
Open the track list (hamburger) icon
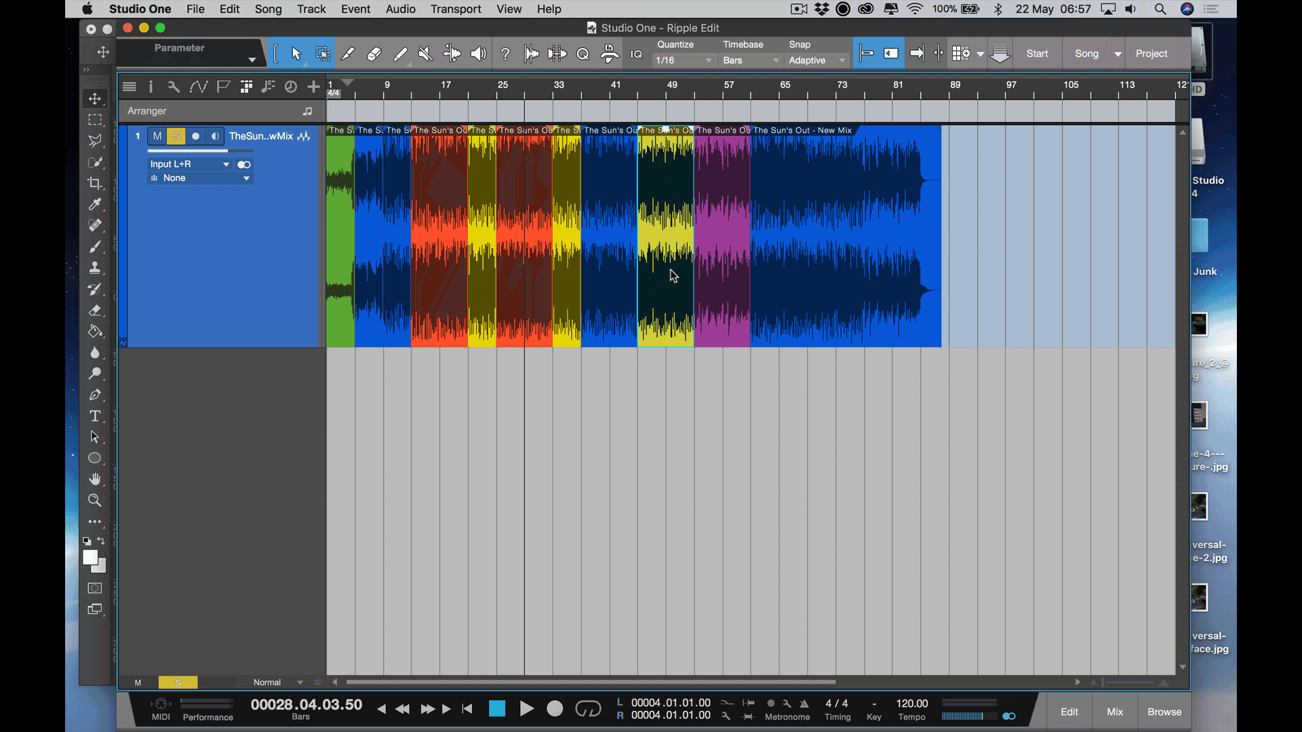(x=130, y=87)
